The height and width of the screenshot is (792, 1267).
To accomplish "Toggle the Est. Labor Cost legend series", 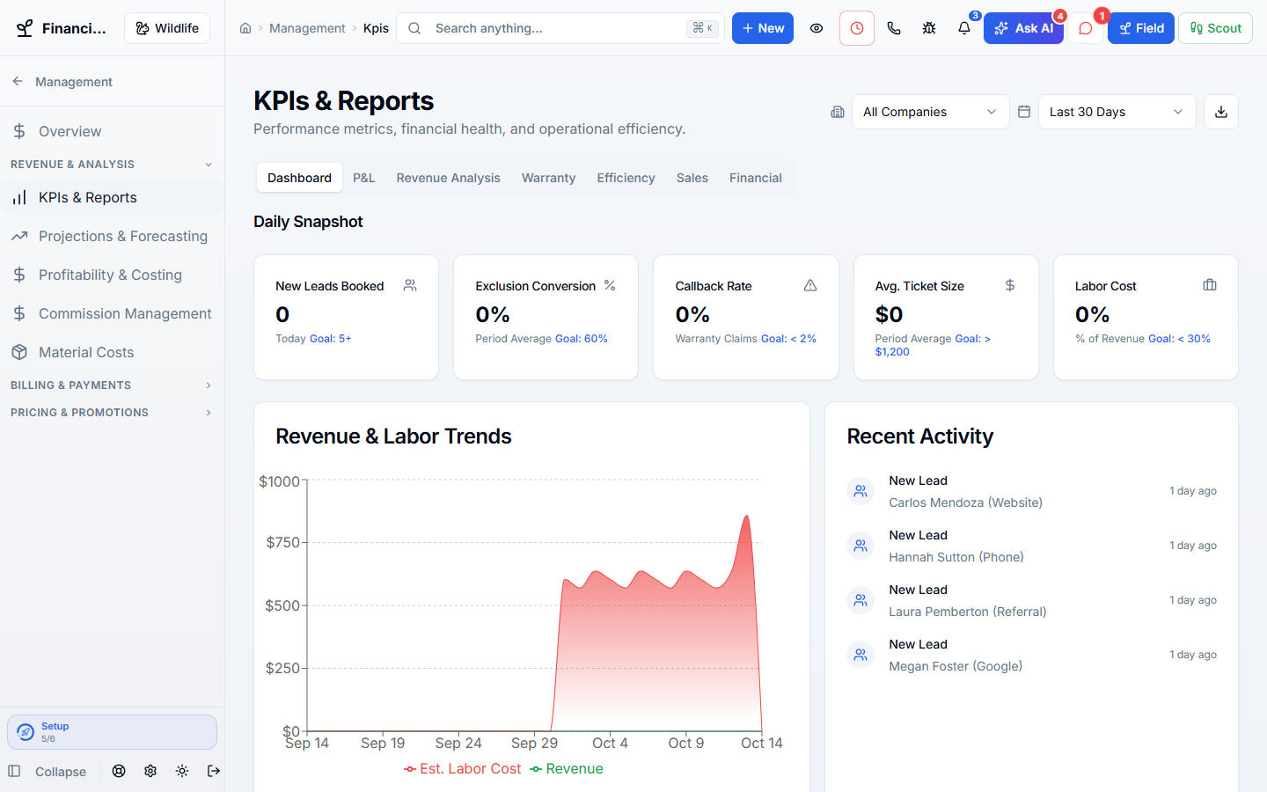I will [463, 768].
